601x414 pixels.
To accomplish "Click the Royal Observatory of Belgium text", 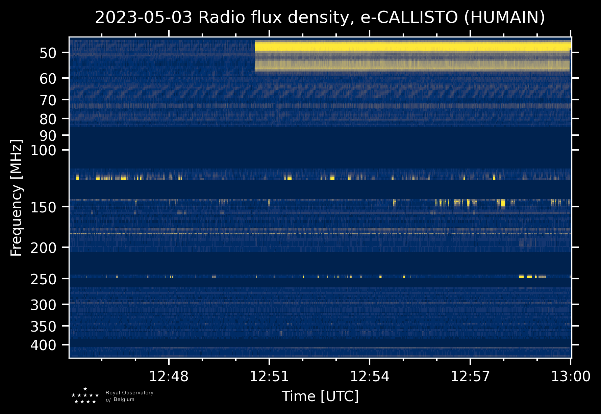I will tap(129, 396).
